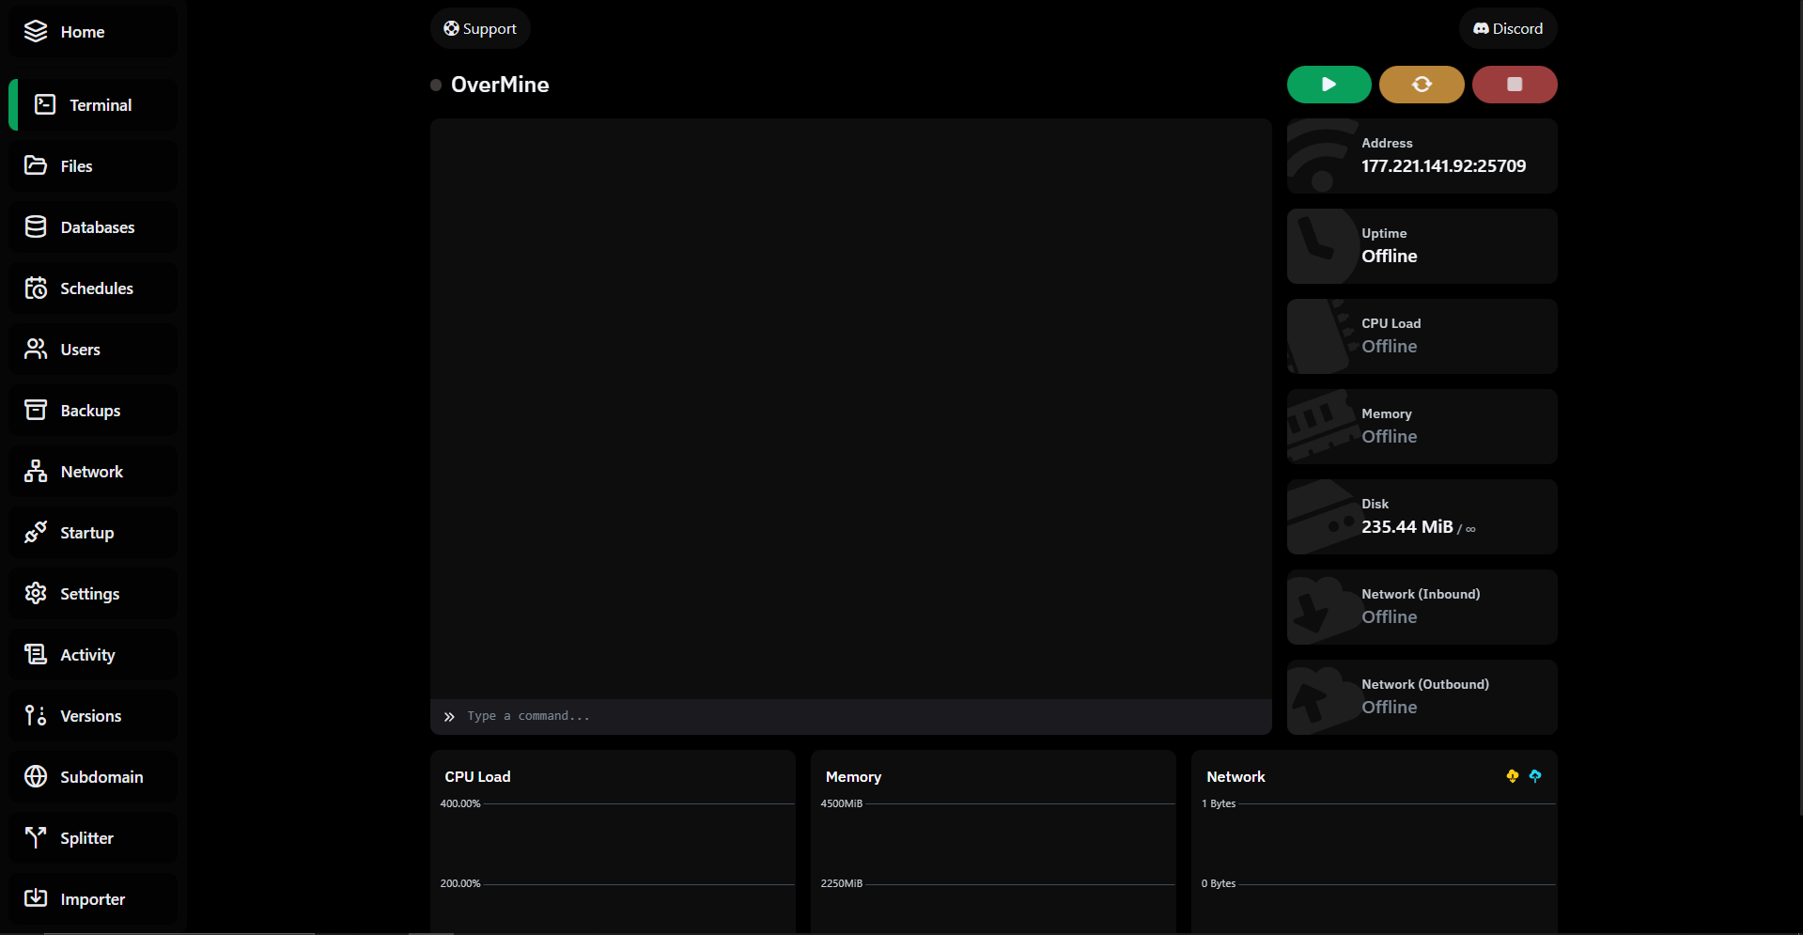Click the 400.00% axis label
1803x935 pixels.
point(460,803)
